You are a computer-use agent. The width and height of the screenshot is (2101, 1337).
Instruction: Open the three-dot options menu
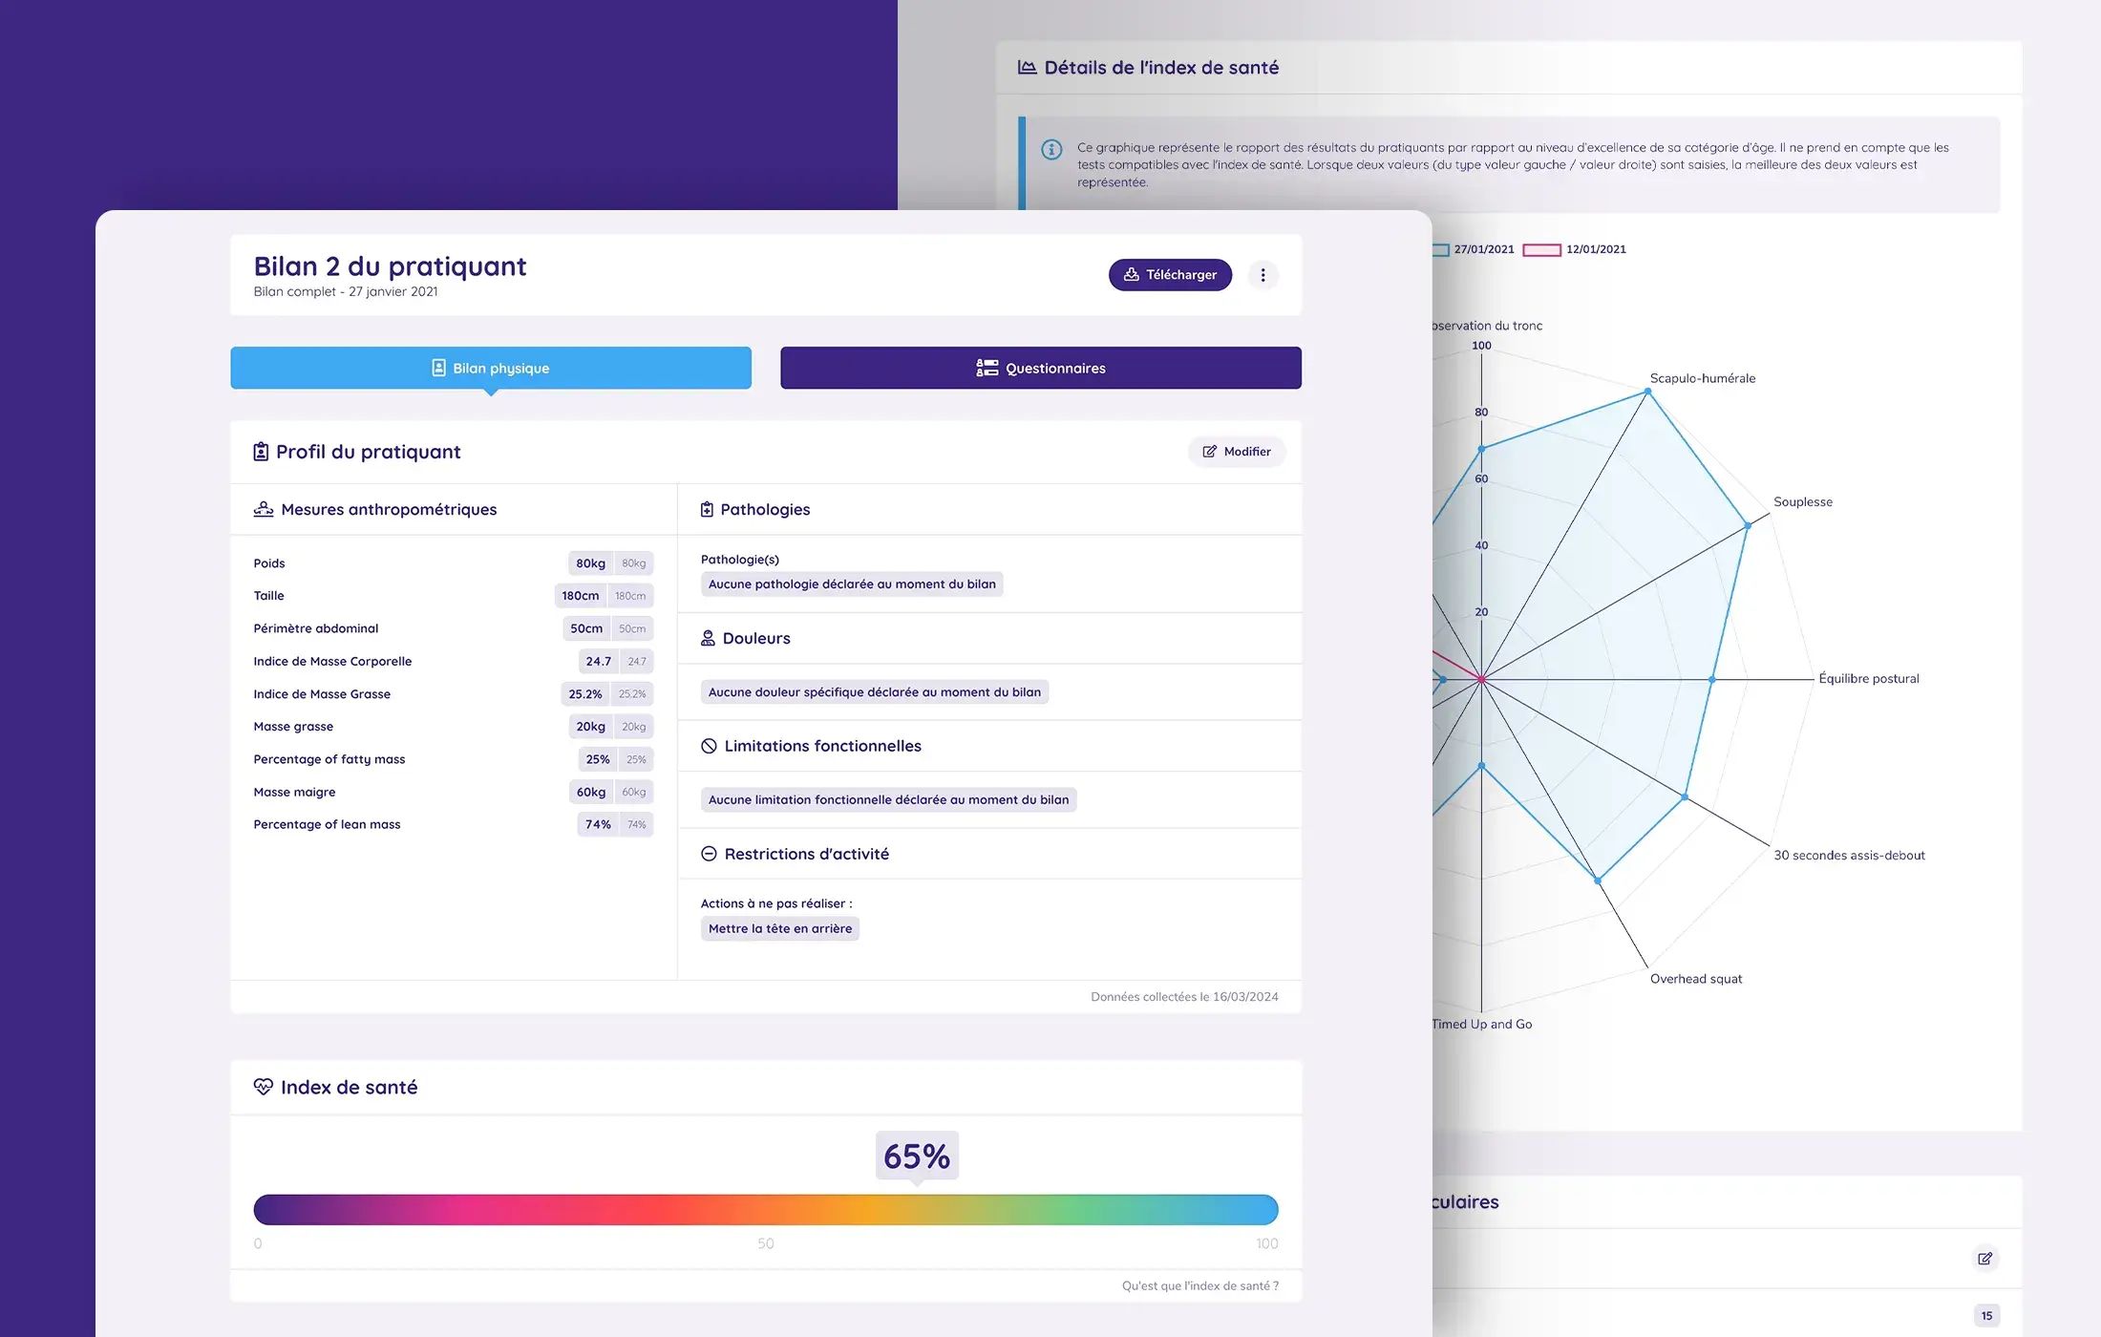(1263, 275)
